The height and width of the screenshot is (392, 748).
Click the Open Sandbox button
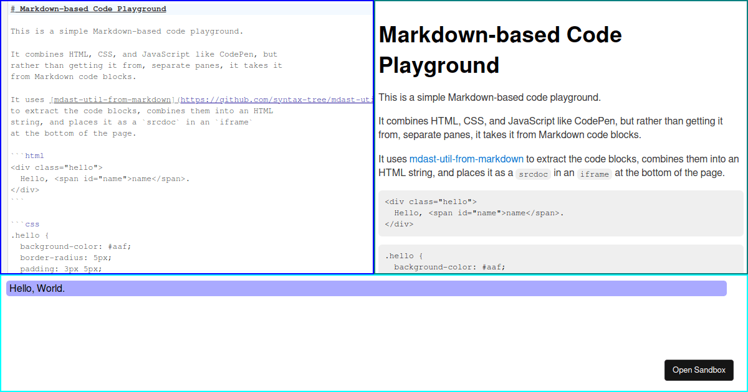click(x=699, y=370)
